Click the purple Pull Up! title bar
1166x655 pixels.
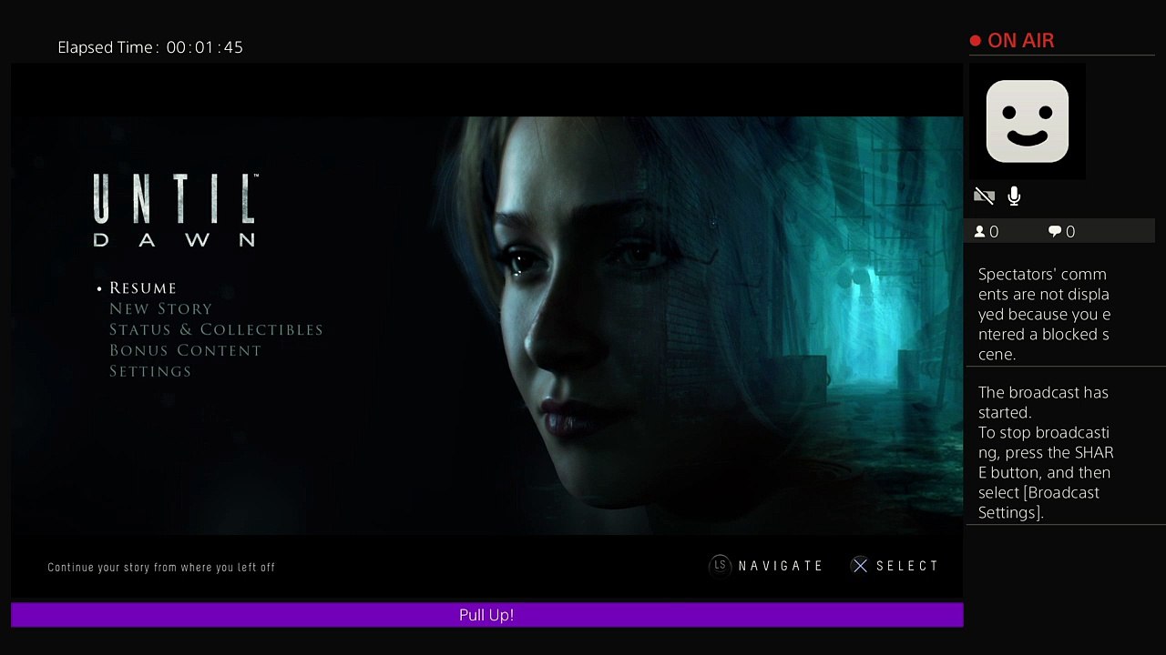486,615
